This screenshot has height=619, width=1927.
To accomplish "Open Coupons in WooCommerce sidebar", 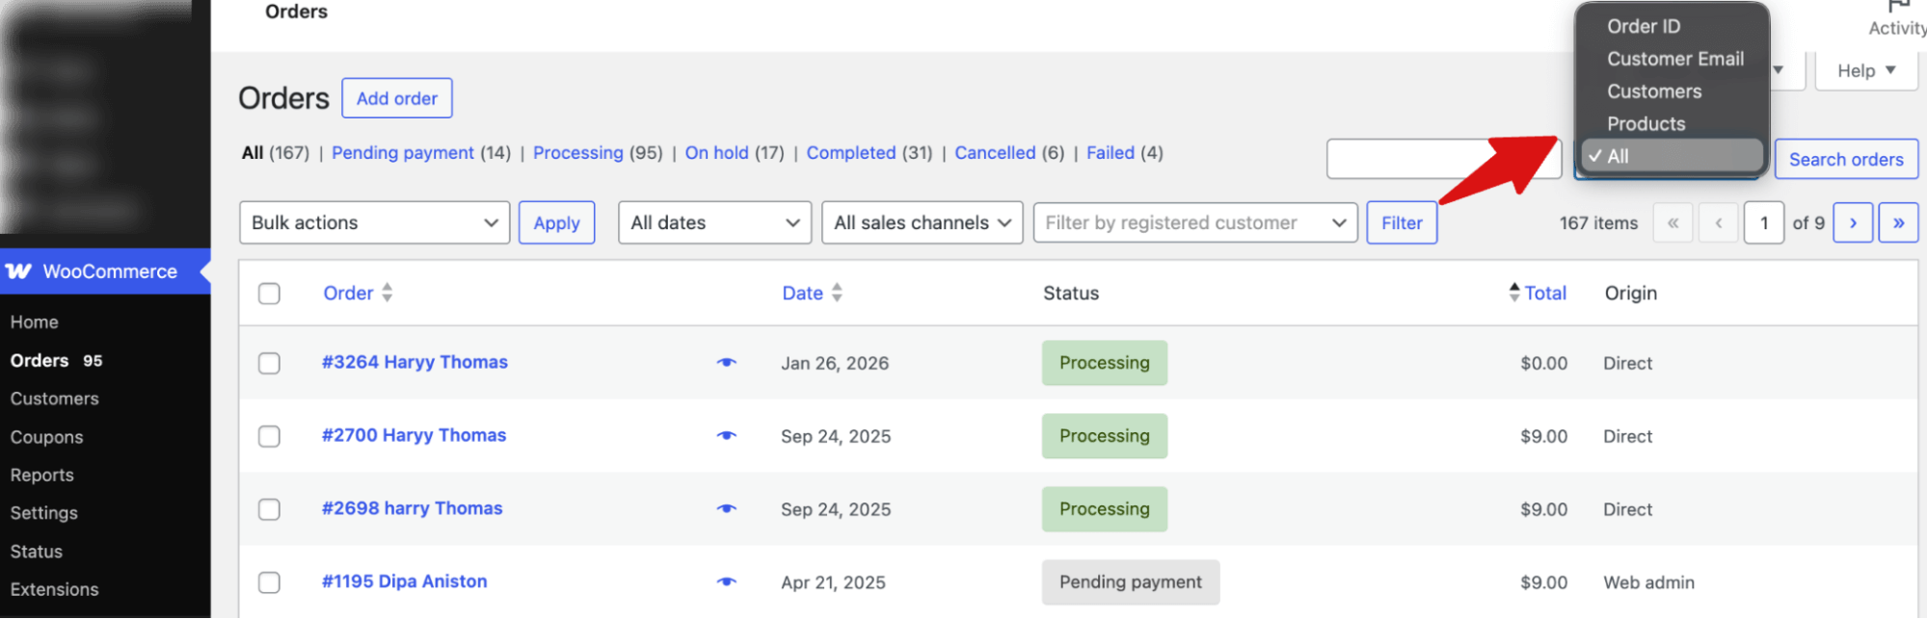I will 46,437.
